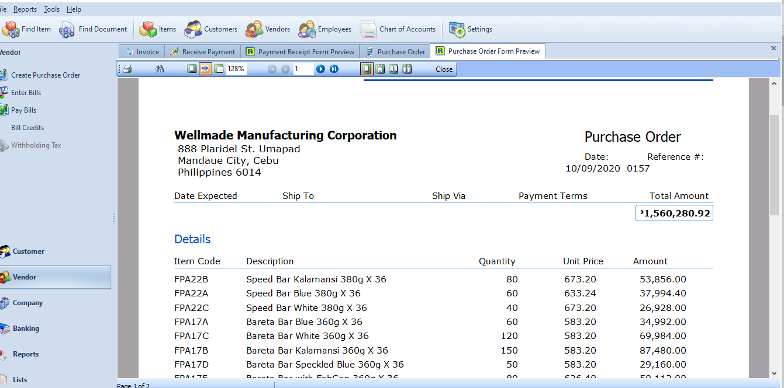Open Settings from the toolbar
The height and width of the screenshot is (388, 784).
(x=471, y=29)
